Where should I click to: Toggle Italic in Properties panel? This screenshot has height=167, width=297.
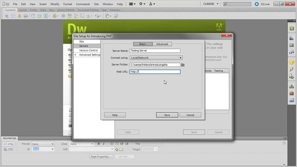[x=103, y=144]
